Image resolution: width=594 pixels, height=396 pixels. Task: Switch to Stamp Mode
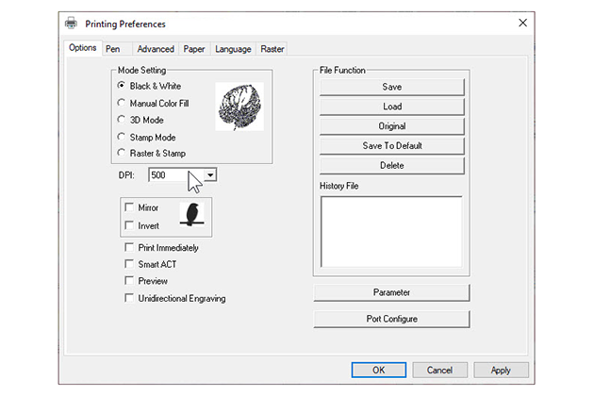pos(122,137)
